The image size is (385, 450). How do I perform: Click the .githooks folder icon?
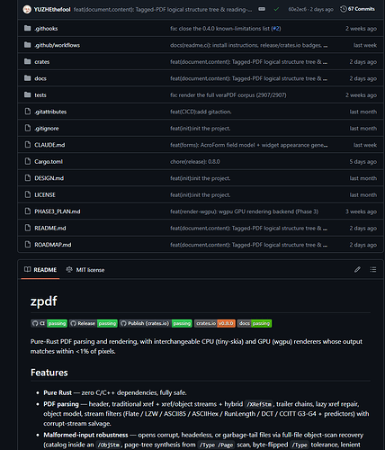coord(28,28)
